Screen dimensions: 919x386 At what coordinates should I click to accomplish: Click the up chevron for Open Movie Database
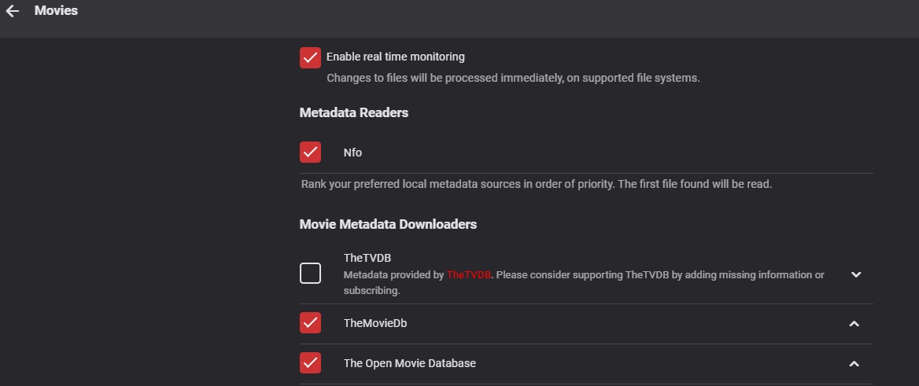point(854,364)
